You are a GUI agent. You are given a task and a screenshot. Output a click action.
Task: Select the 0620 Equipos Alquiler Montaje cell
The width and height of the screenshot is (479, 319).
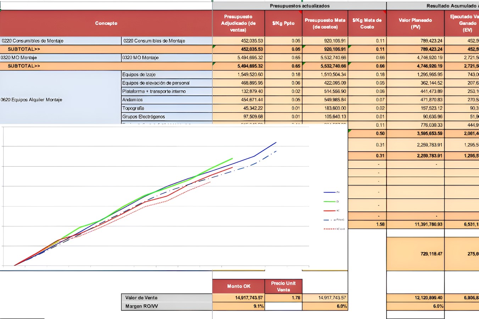point(60,100)
